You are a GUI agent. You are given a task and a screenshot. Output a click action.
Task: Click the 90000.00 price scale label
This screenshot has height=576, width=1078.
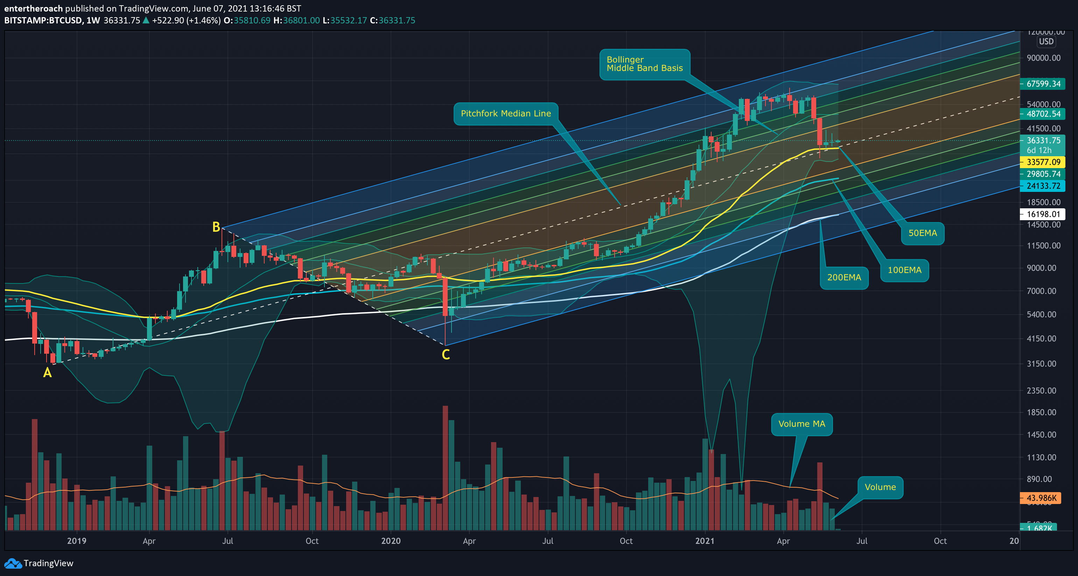(x=1044, y=58)
